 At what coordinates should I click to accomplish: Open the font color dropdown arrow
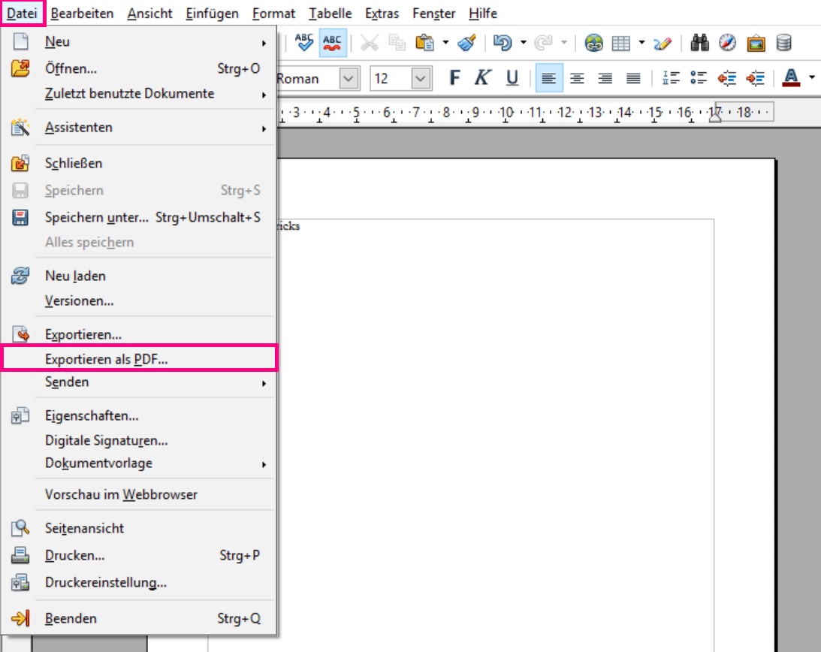coord(812,78)
